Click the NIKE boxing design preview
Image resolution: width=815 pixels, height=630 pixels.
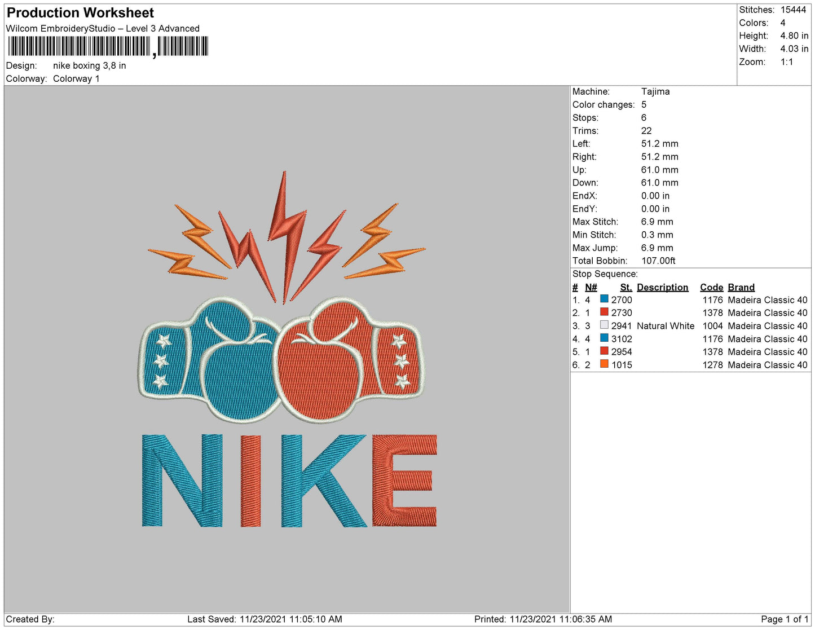(x=288, y=350)
